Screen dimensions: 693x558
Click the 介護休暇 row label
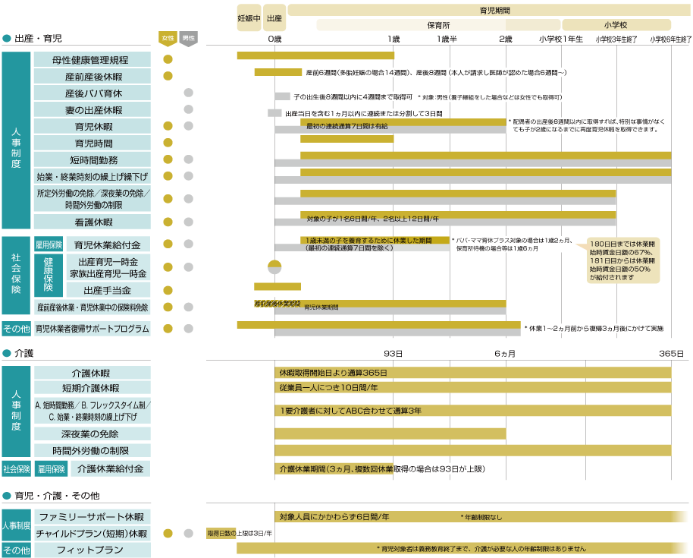point(93,373)
